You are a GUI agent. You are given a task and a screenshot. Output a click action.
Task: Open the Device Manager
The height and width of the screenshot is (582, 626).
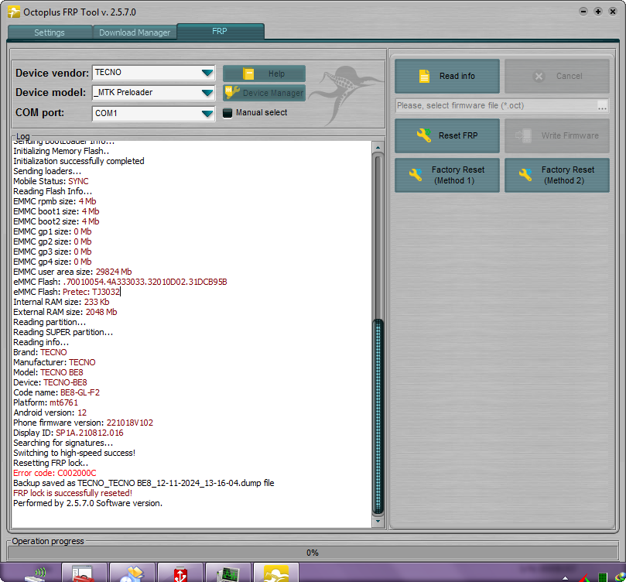coord(264,93)
